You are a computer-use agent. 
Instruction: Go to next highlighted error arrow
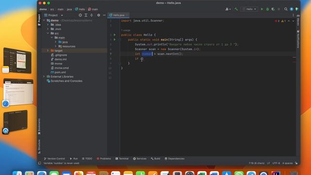point(293,21)
